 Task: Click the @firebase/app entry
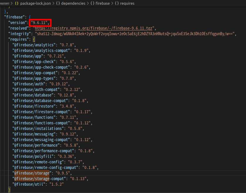[x=39, y=56]
